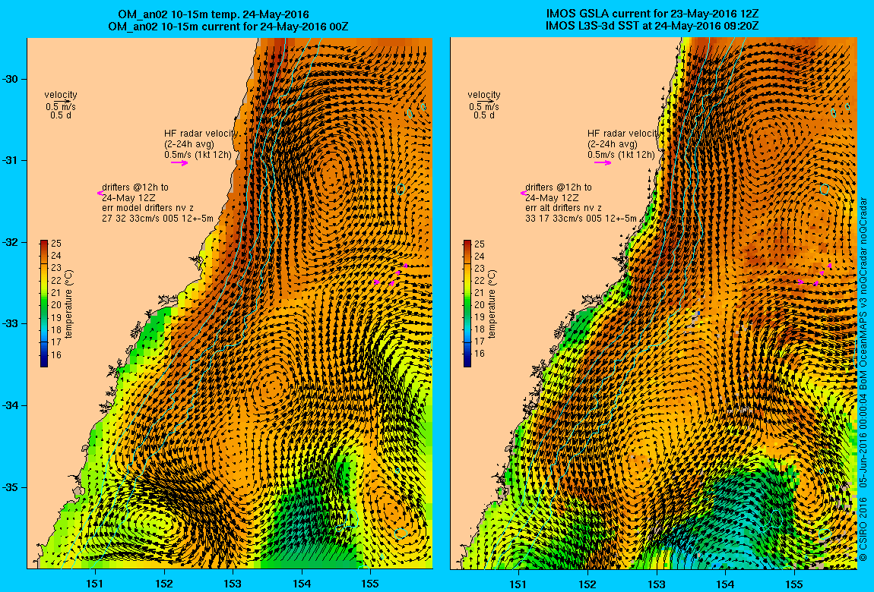Click longitude label 152 under OM_an02 map
874x592 pixels.
click(x=164, y=584)
